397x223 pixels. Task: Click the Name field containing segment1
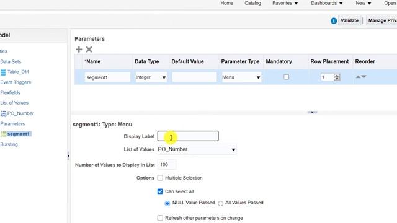point(107,77)
